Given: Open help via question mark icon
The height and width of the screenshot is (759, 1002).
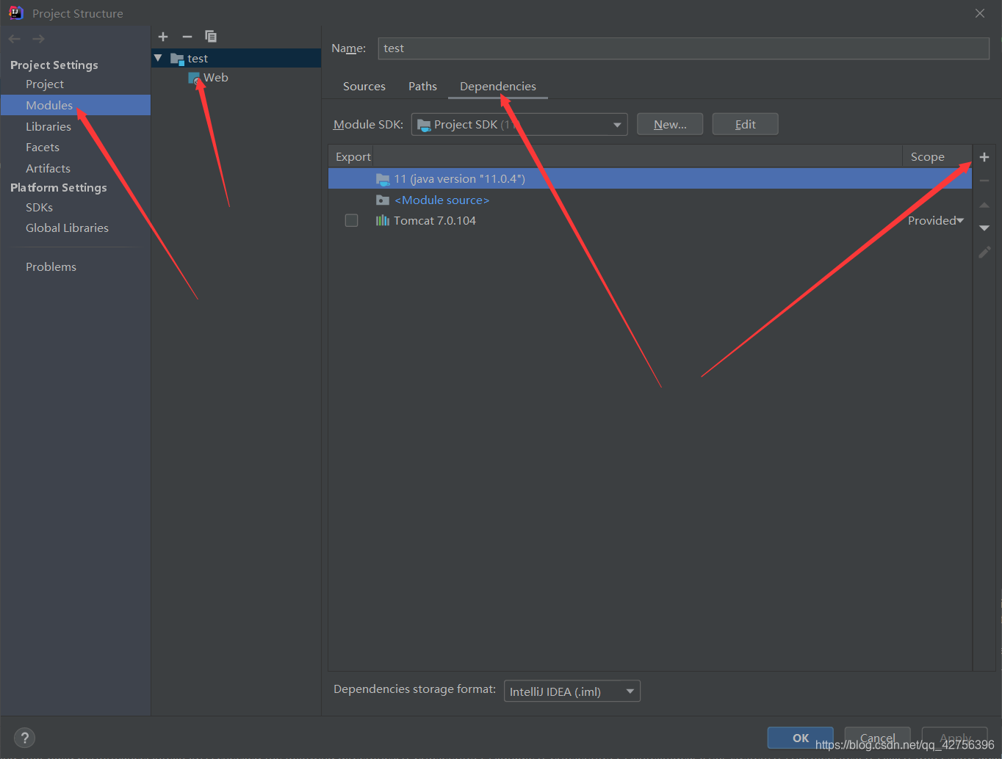Looking at the screenshot, I should tap(24, 738).
